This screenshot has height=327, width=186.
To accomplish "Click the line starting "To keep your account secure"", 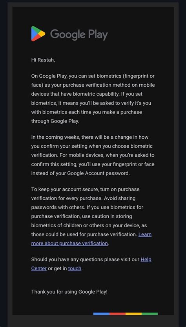I will pyautogui.click(x=86, y=190).
